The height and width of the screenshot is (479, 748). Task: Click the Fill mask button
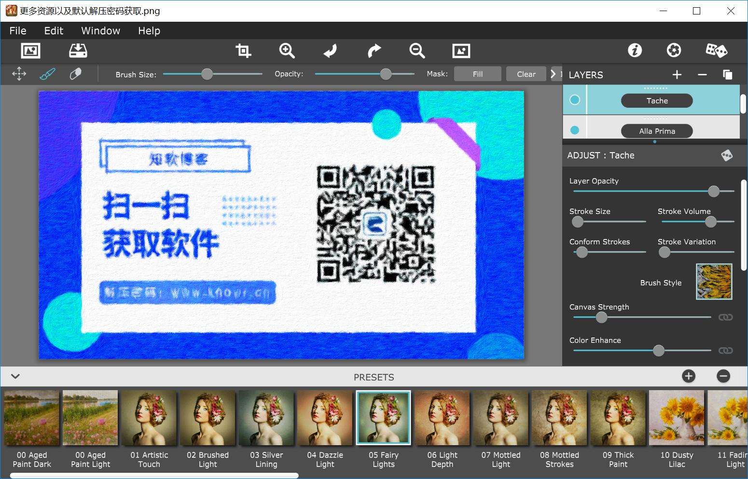click(478, 74)
